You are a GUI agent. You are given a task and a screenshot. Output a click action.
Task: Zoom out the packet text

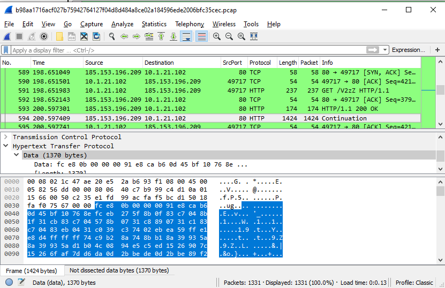click(229, 36)
